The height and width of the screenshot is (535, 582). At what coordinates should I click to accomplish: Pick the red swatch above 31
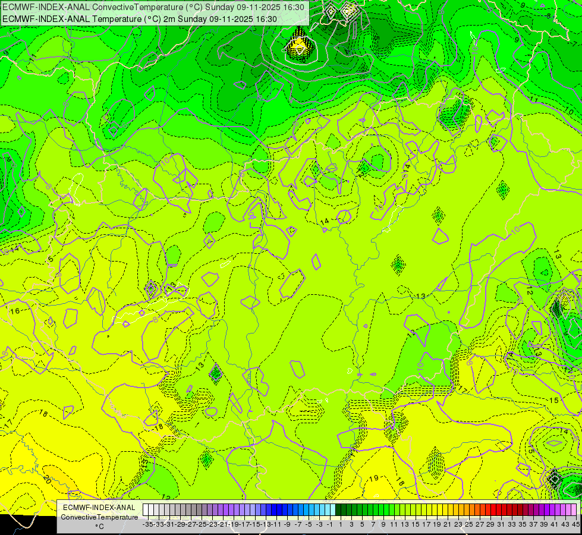(x=498, y=510)
